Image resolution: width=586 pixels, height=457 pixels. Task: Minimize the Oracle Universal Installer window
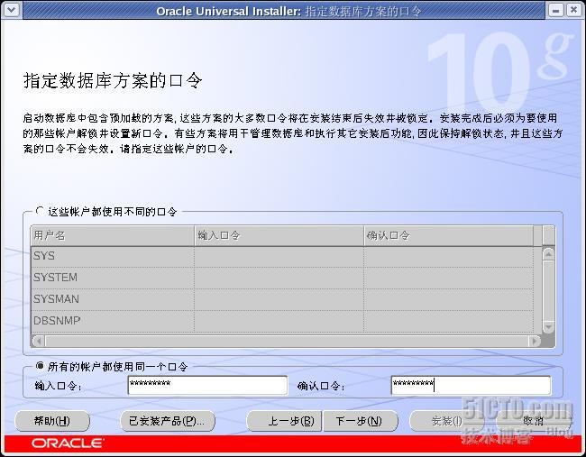click(555, 10)
